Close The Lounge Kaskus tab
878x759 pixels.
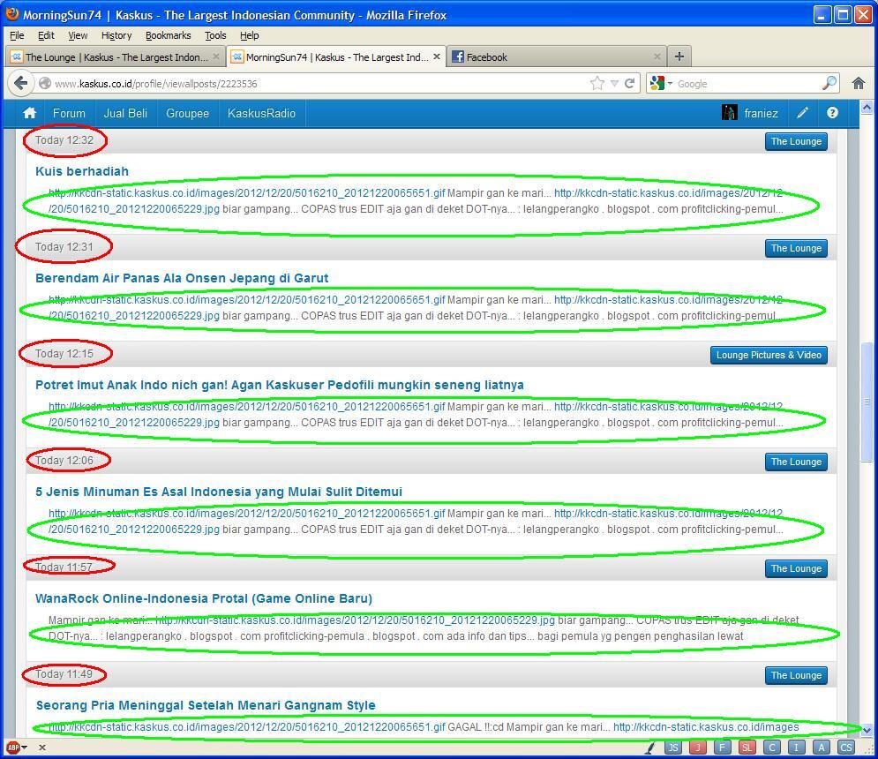coord(216,56)
